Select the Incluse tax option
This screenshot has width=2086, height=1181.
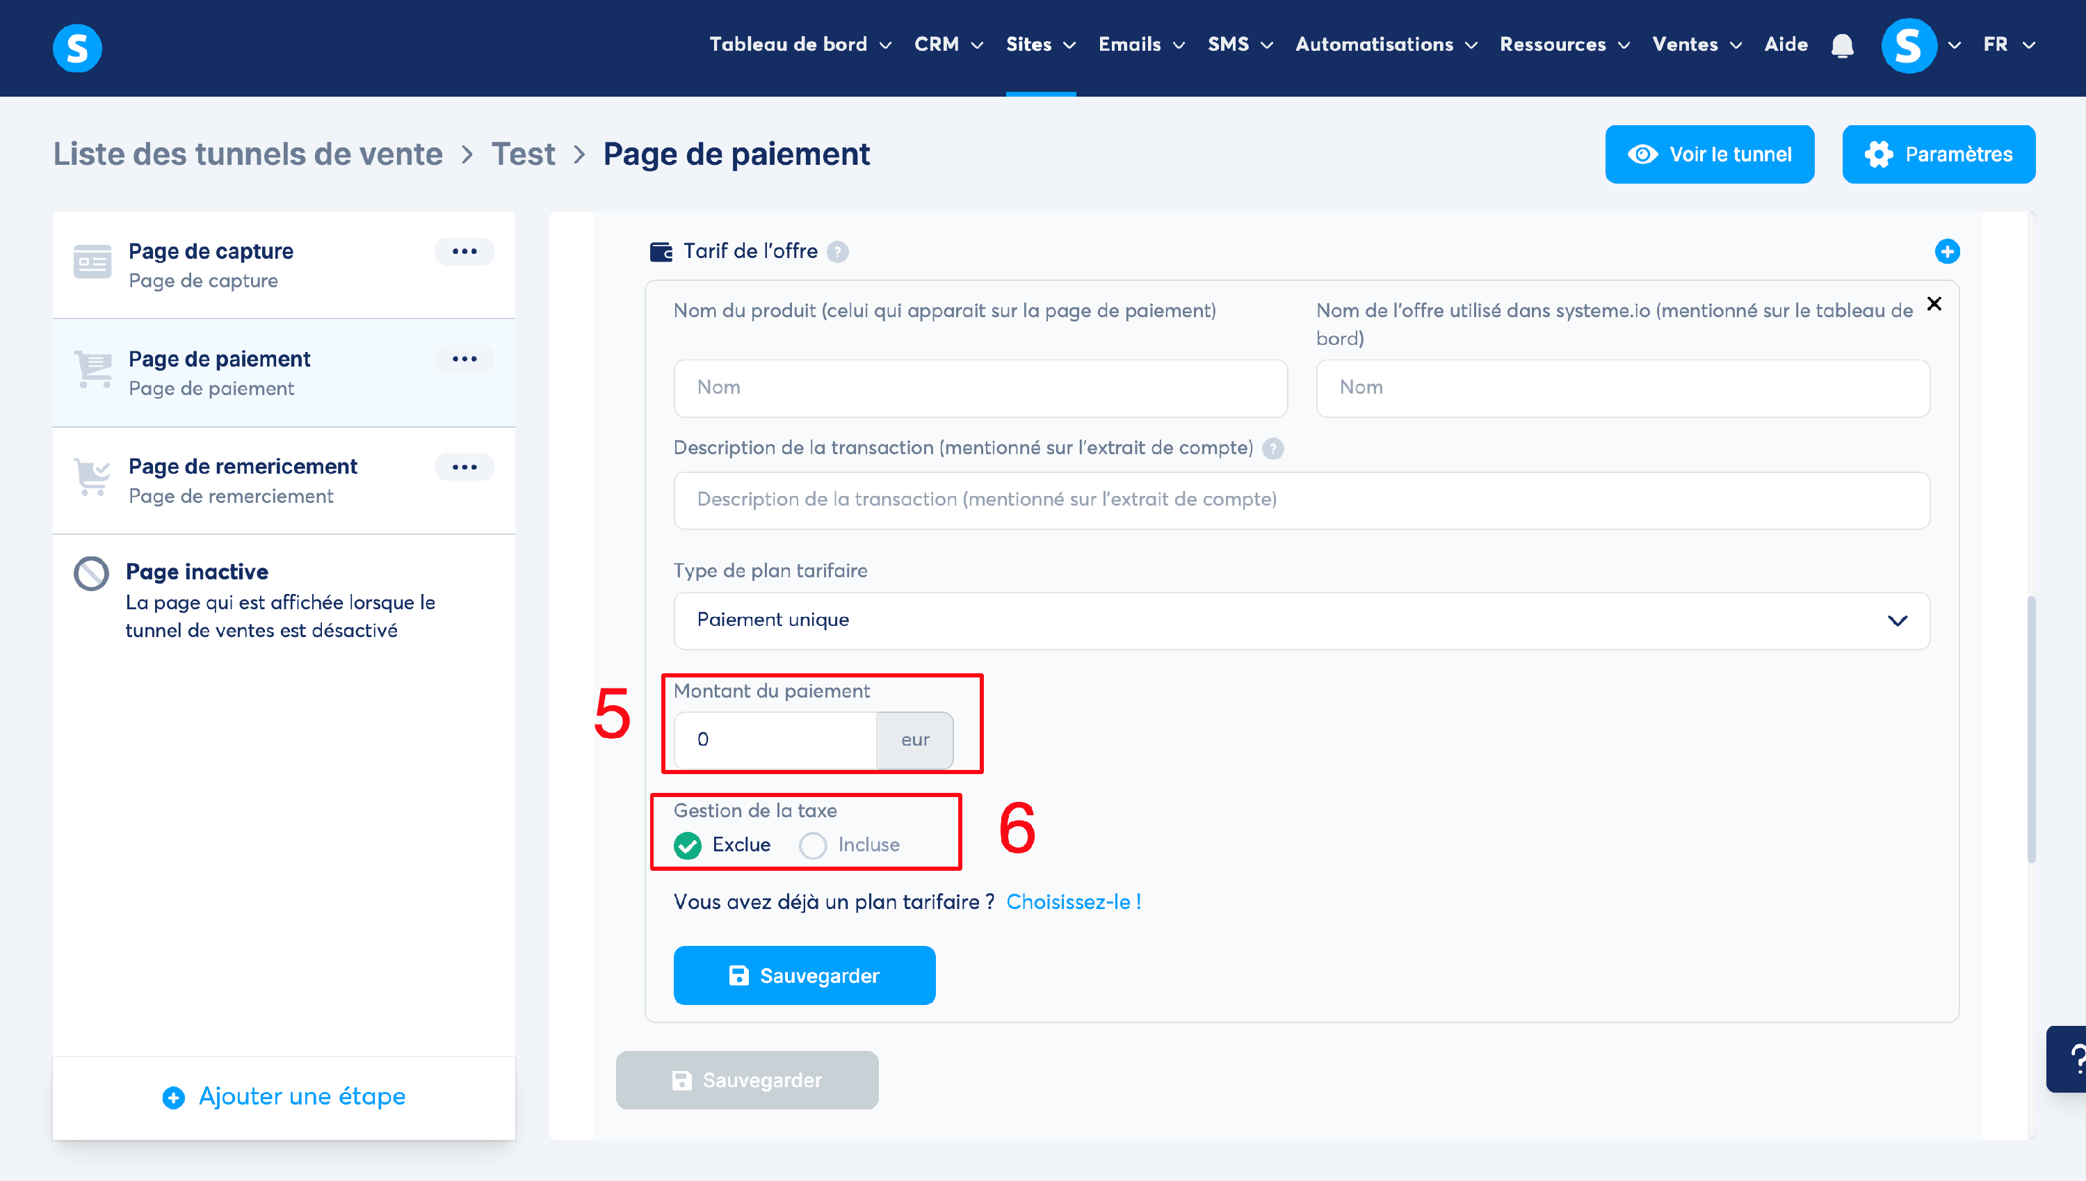point(812,845)
